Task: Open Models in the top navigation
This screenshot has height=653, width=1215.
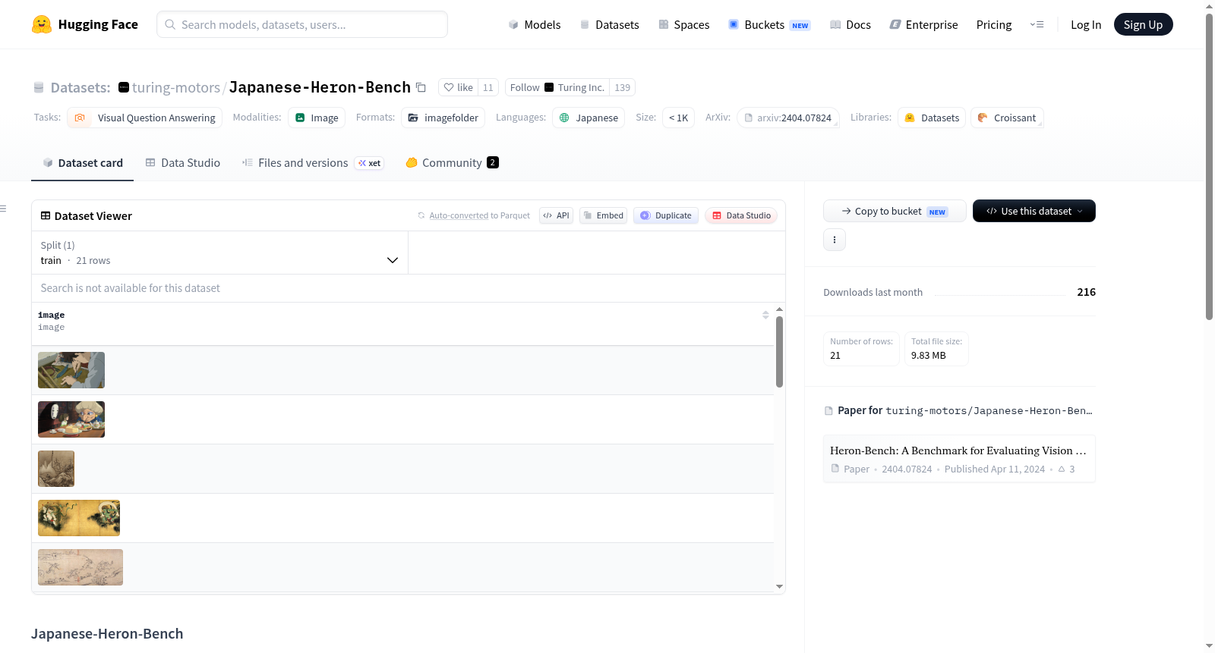Action: coord(535,24)
